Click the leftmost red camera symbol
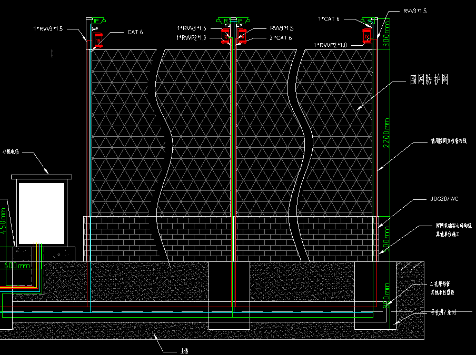 tap(97, 39)
